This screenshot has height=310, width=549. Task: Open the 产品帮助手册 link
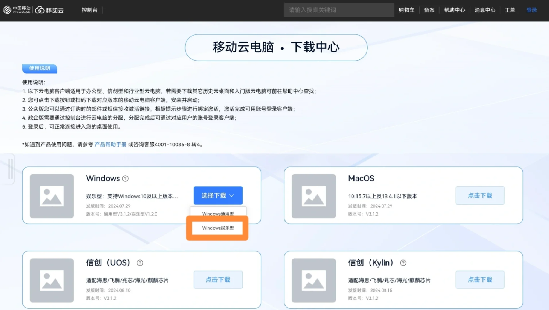110,144
